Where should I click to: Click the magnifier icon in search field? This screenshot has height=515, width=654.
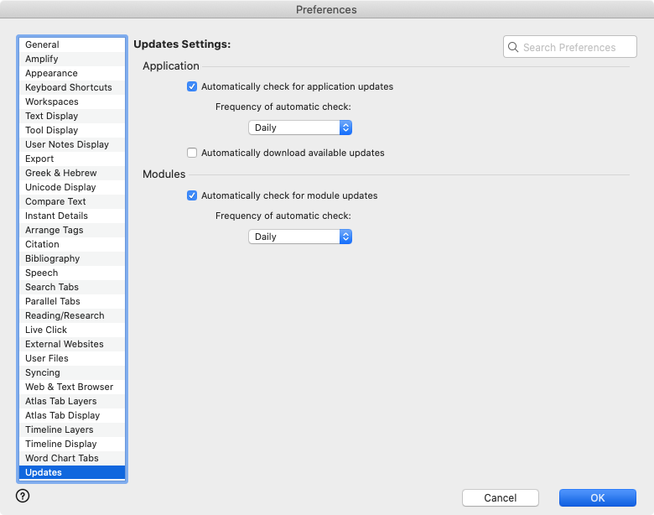pos(513,48)
